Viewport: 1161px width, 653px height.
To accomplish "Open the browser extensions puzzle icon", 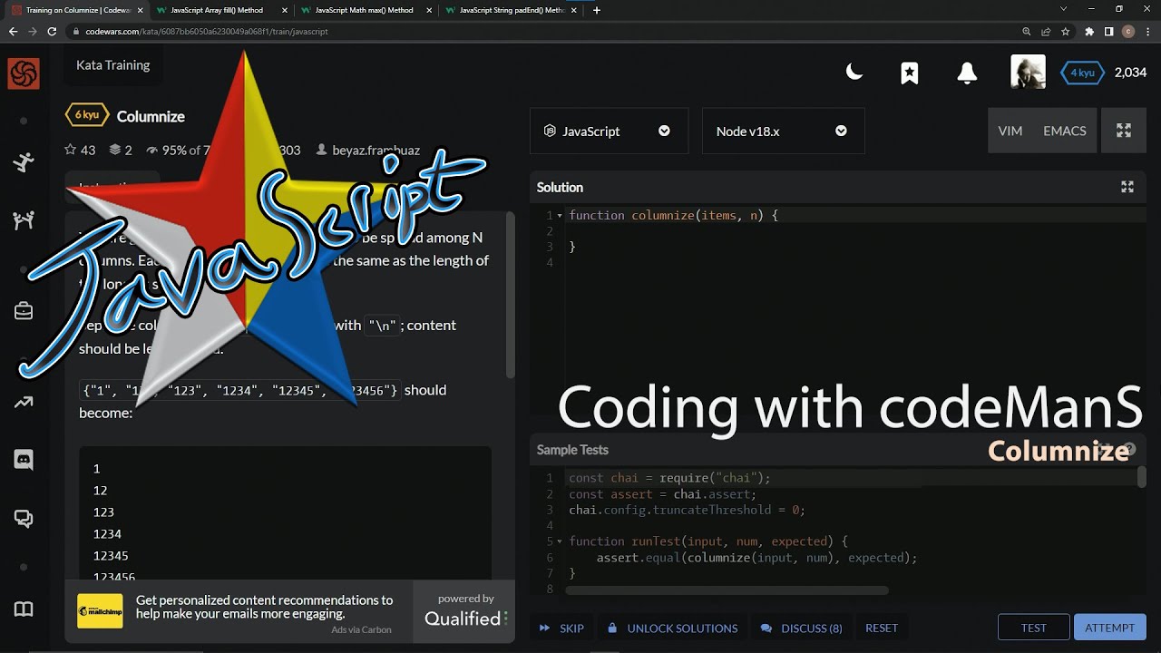I will pyautogui.click(x=1090, y=31).
